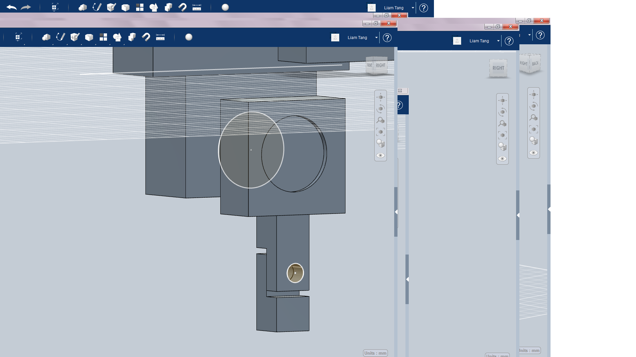Click Help icon in topmost back toolbar
Image resolution: width=636 pixels, height=357 pixels.
[x=424, y=8]
